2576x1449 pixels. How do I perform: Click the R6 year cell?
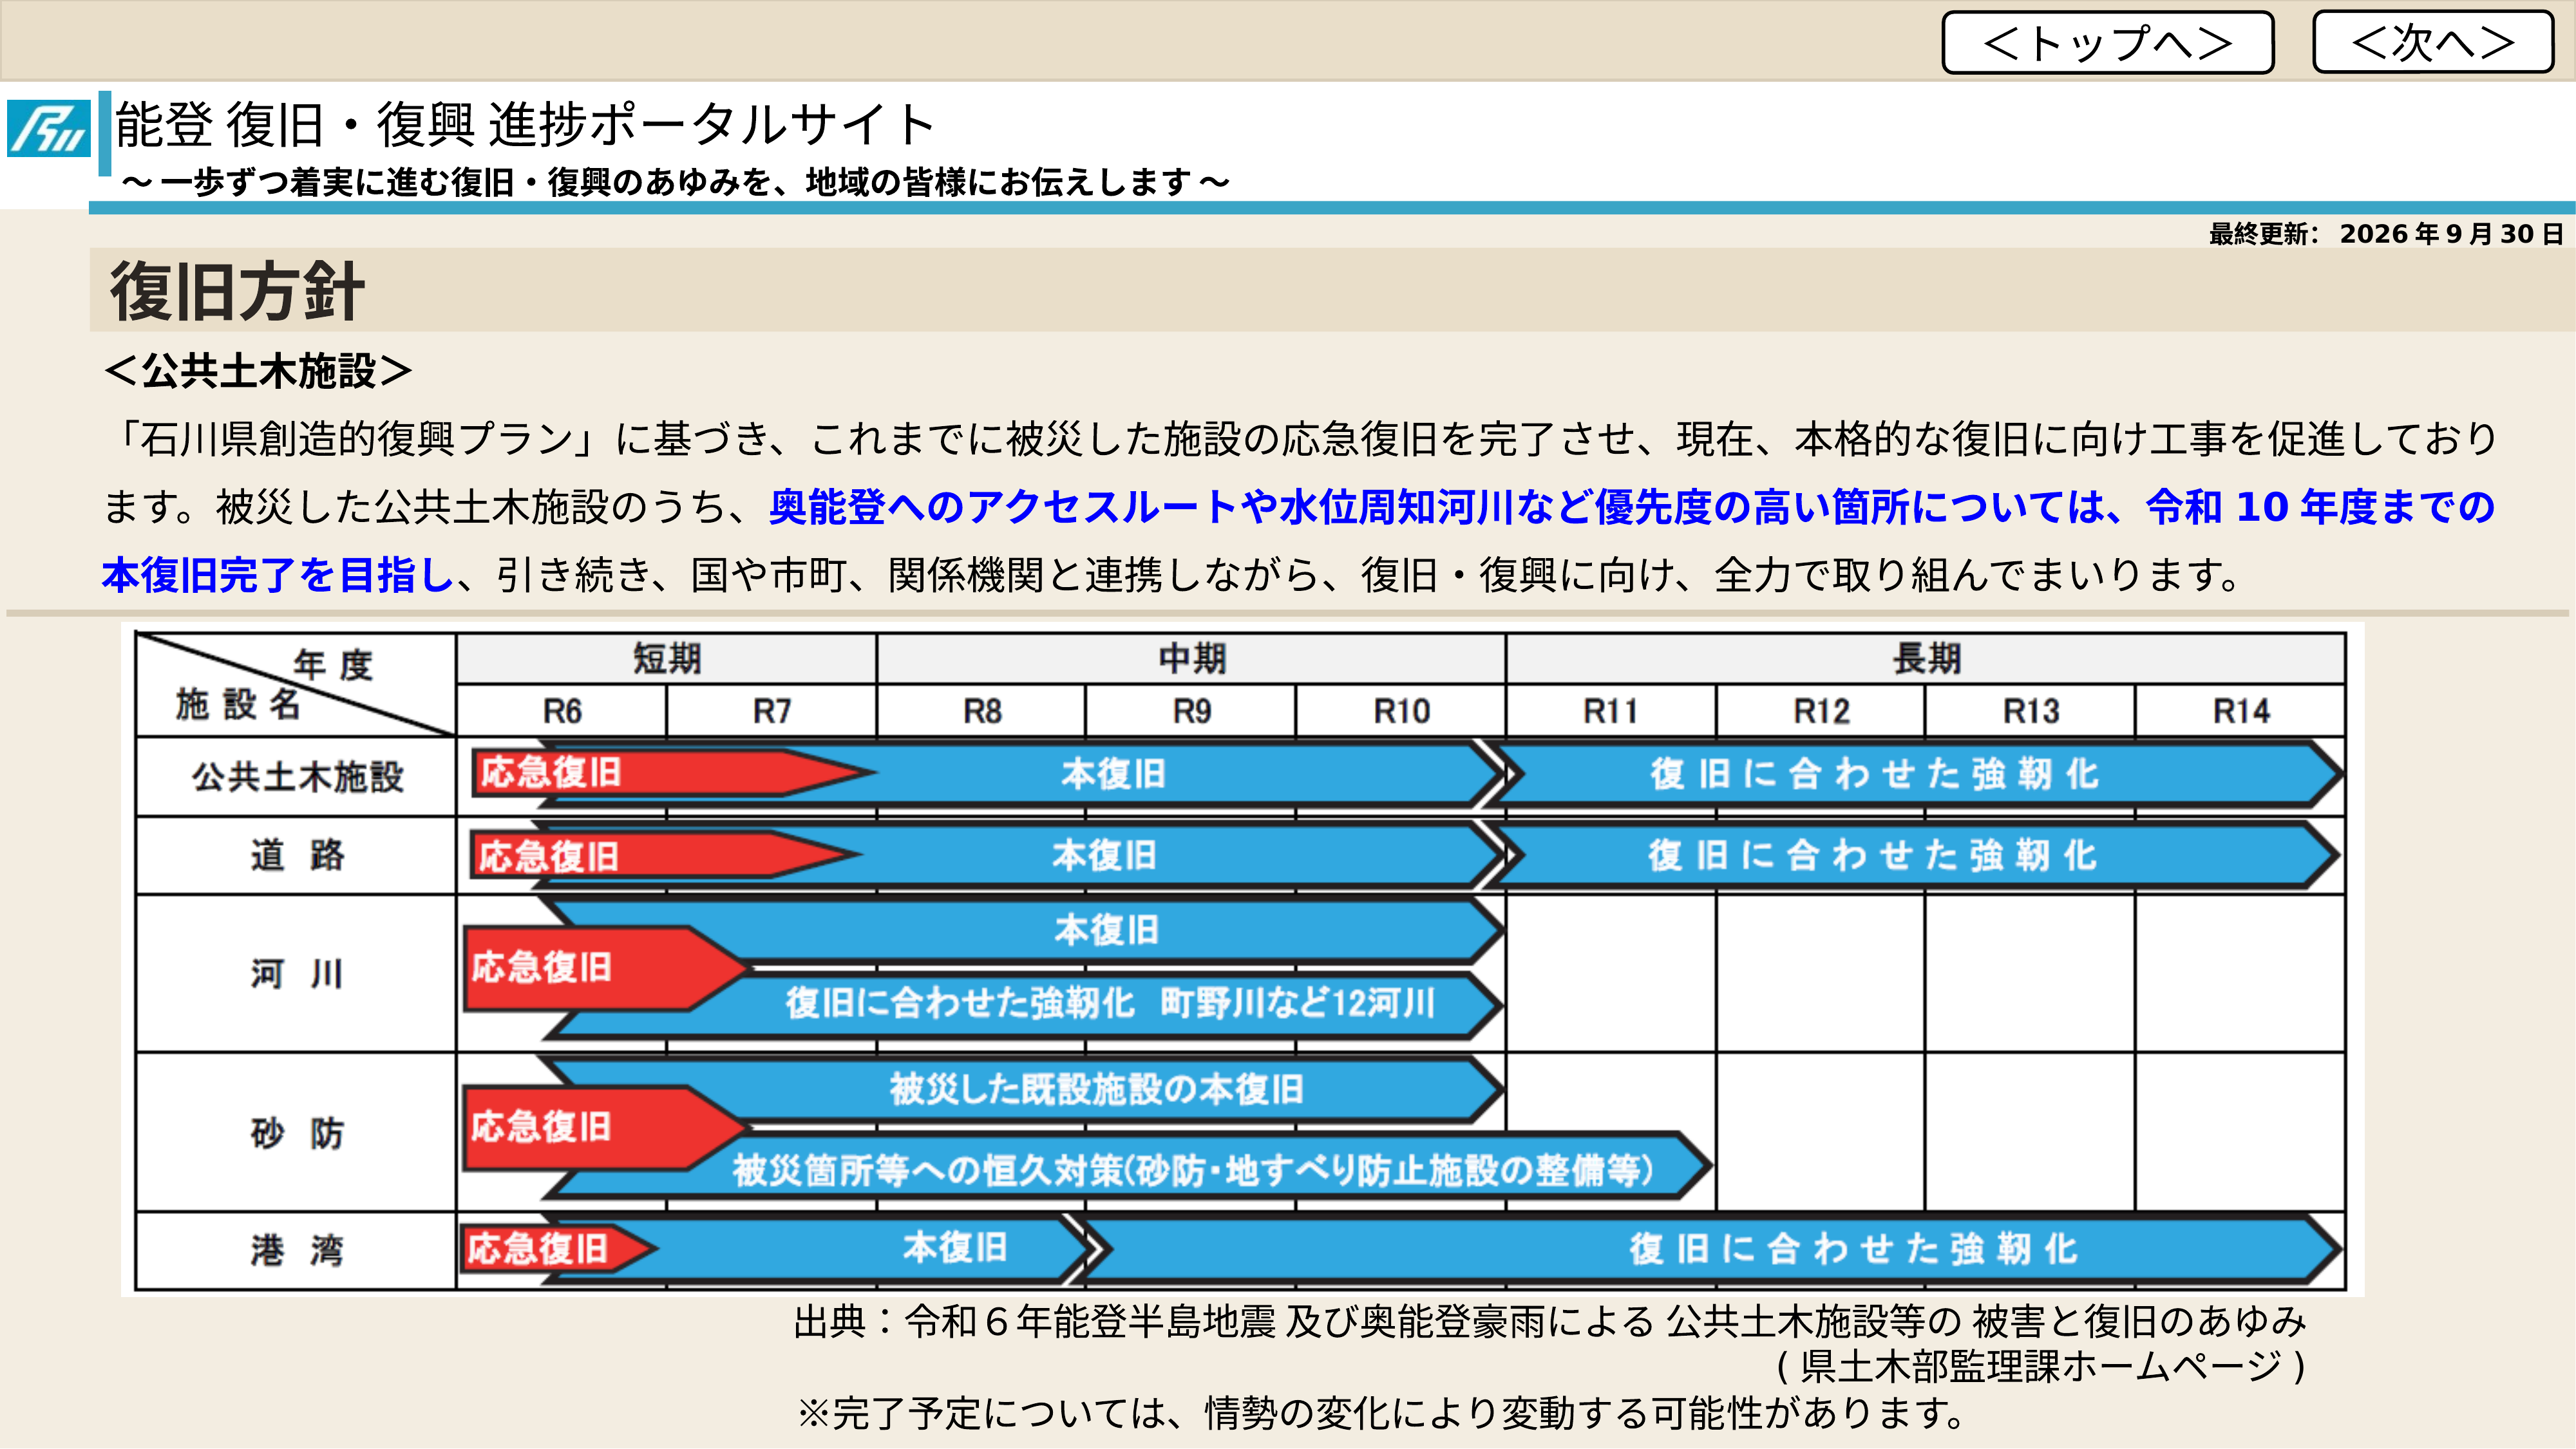[562, 711]
